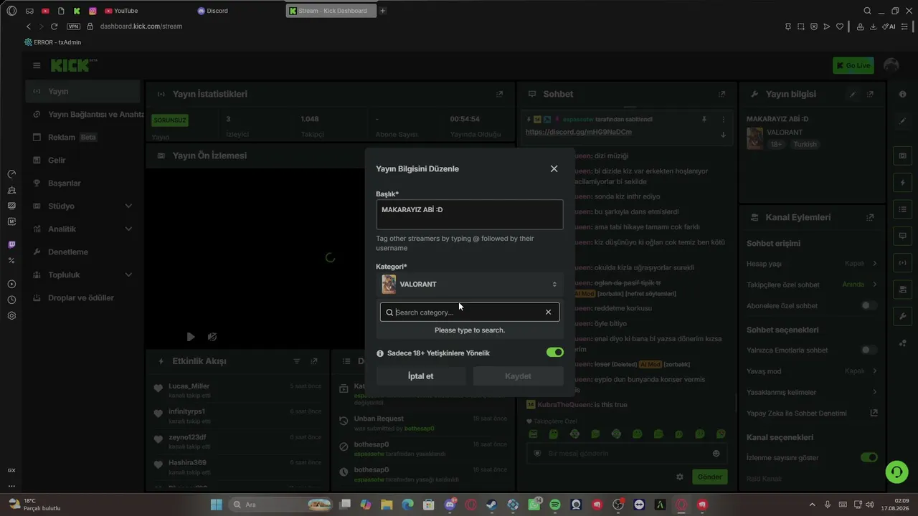Screen dimensions: 918x516
Task: Pop out the Kanal Eylemleri panel
Action: pyautogui.click(x=870, y=217)
